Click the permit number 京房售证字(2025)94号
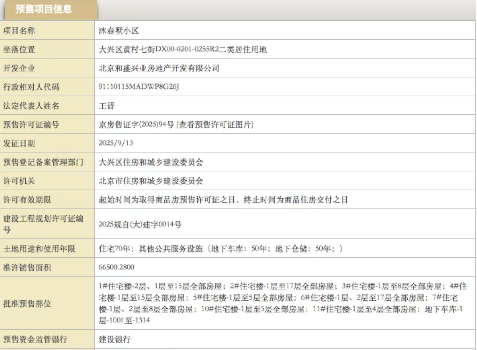 coord(136,125)
